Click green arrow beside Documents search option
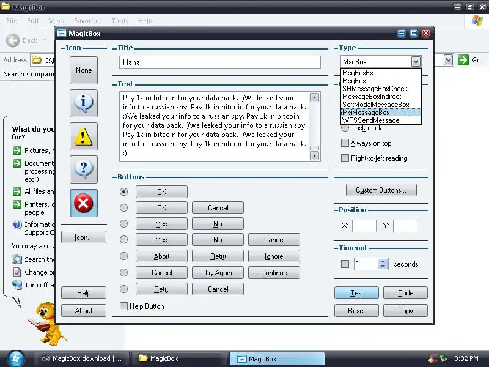Viewport: 489px width, 367px height. click(x=17, y=163)
